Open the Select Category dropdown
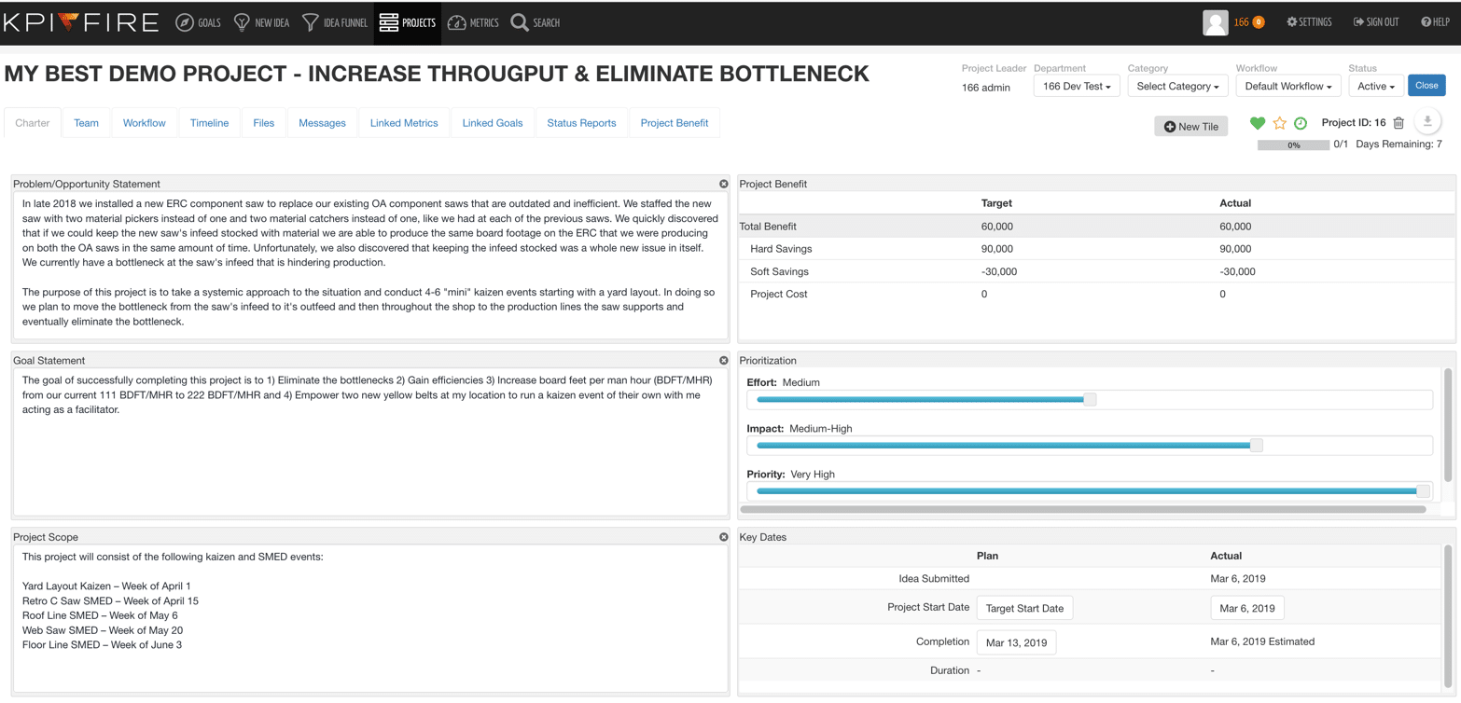This screenshot has height=703, width=1461. pos(1177,86)
